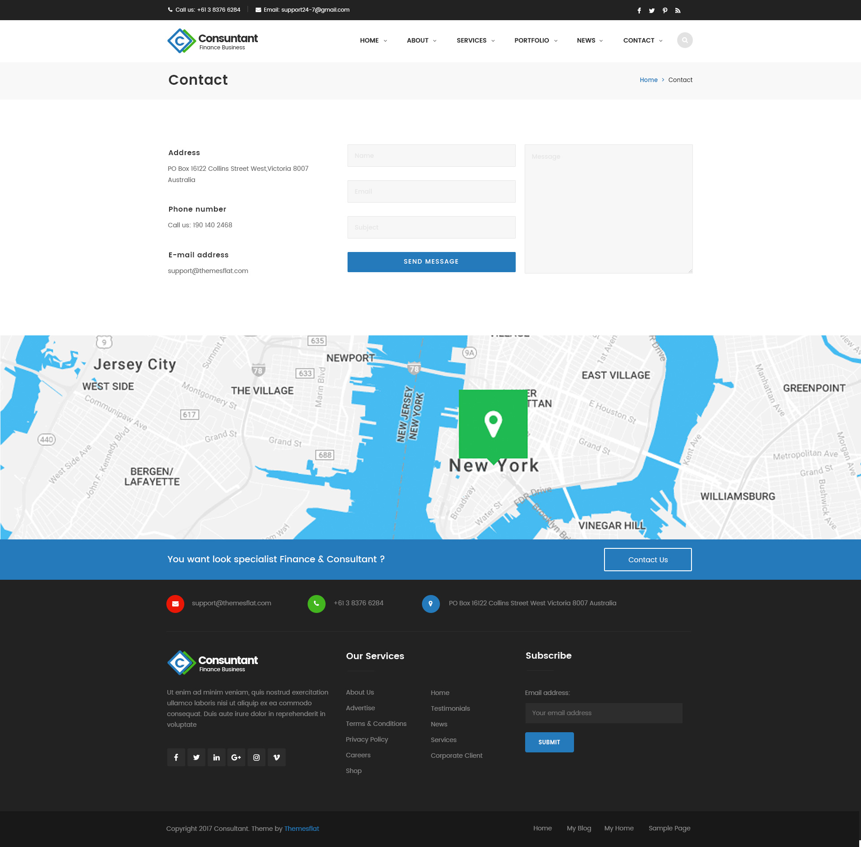Click the footer Google Plus icon

coord(236,757)
